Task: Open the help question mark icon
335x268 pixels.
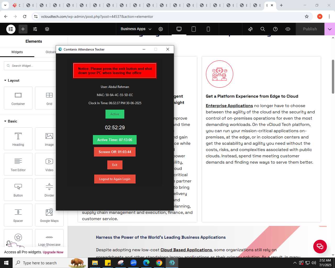Action: (x=275, y=29)
